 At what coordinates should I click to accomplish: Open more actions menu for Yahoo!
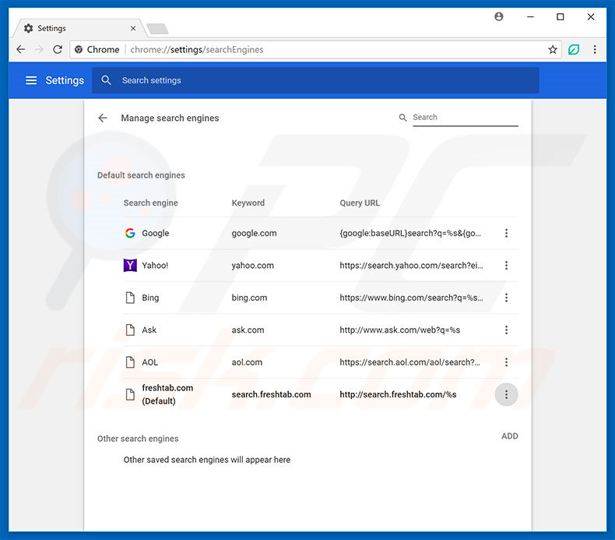pyautogui.click(x=506, y=266)
